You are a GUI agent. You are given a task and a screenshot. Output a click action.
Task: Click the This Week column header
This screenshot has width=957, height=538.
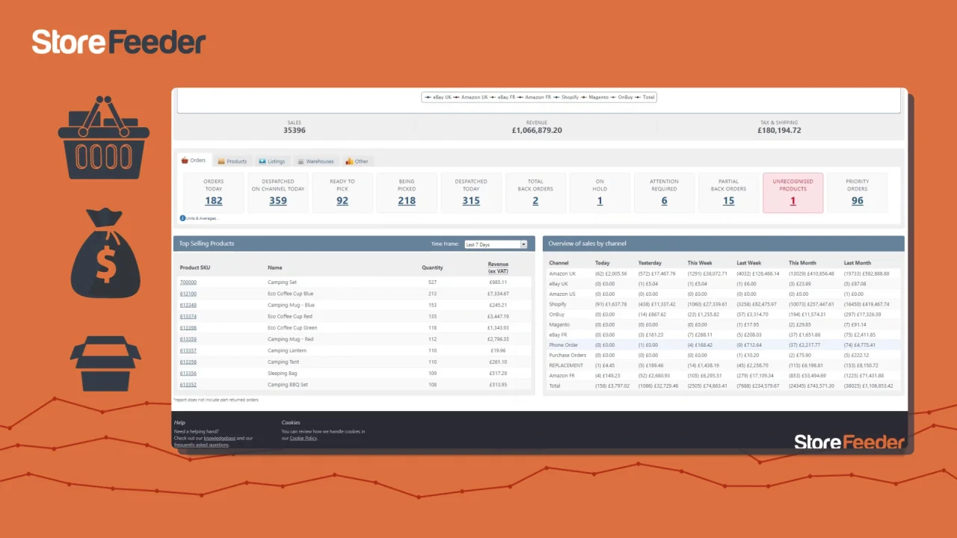701,263
